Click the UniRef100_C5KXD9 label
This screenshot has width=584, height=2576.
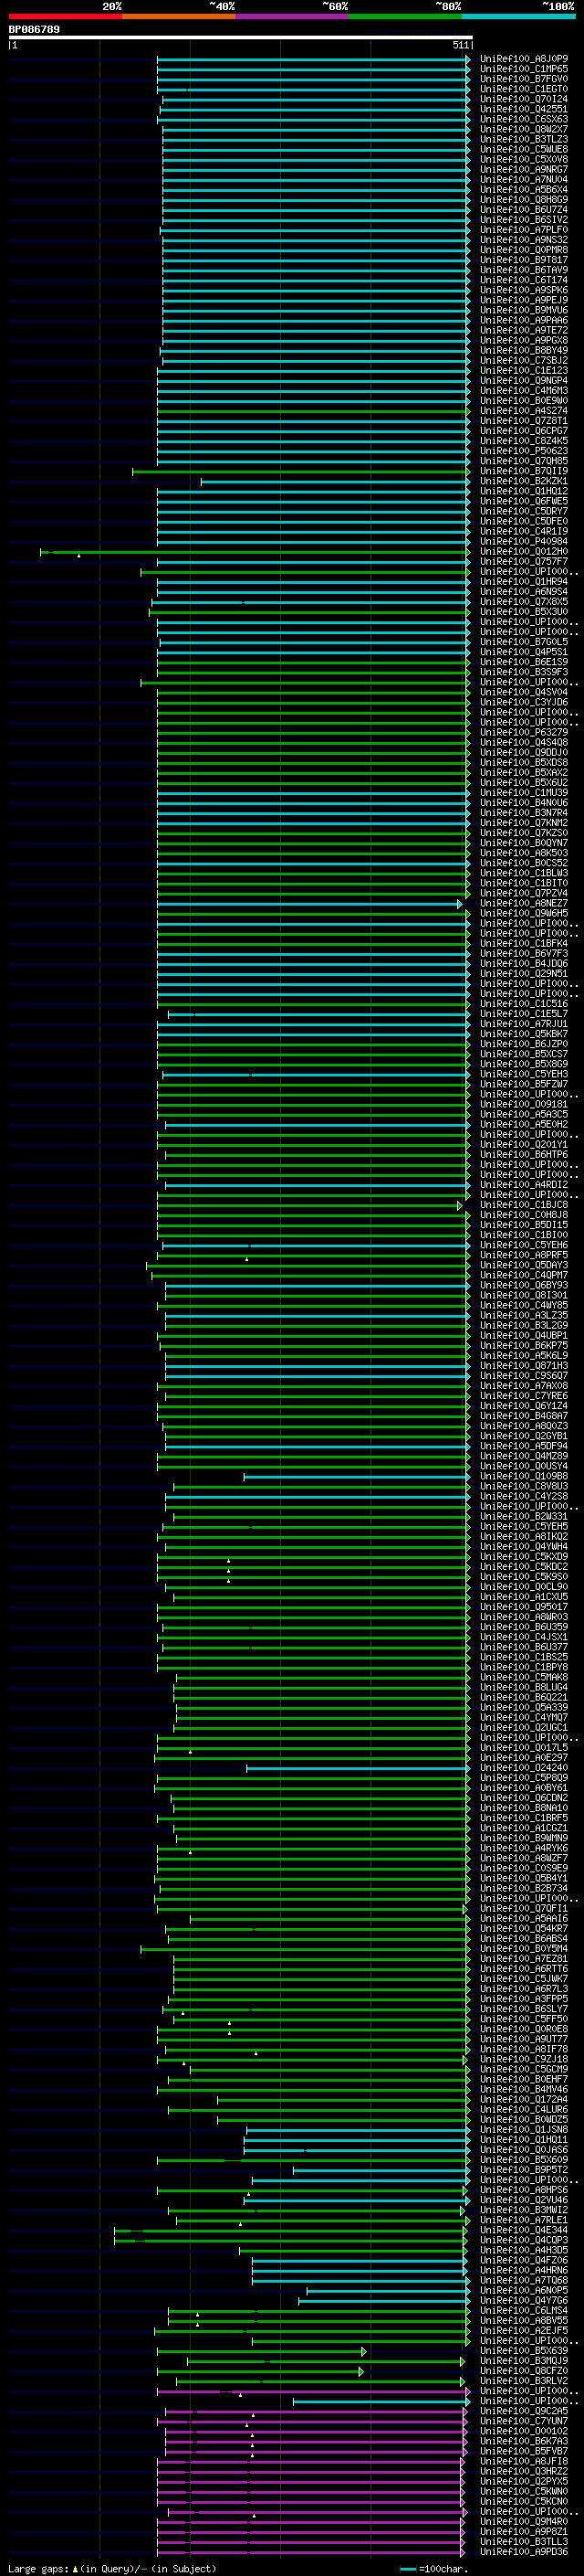pos(524,1557)
